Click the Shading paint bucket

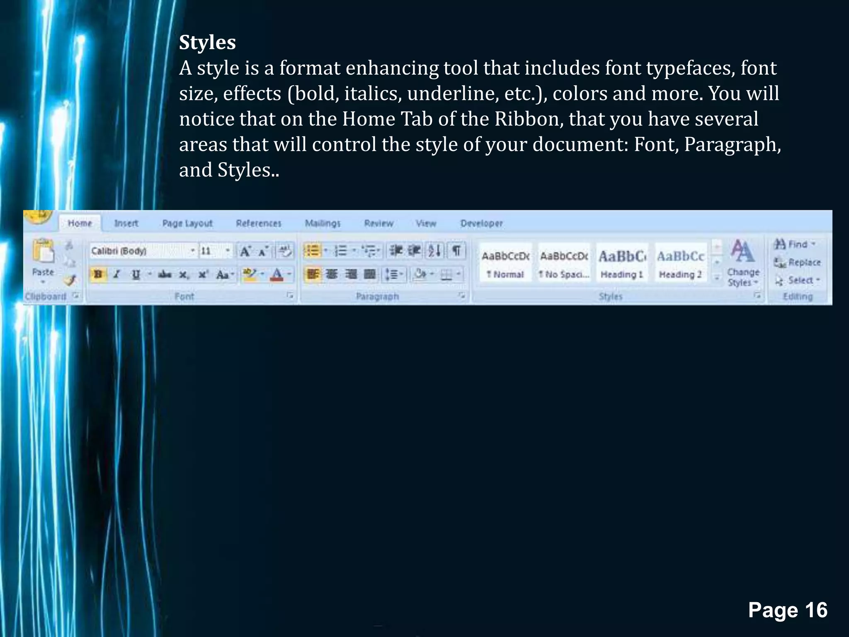pos(420,274)
